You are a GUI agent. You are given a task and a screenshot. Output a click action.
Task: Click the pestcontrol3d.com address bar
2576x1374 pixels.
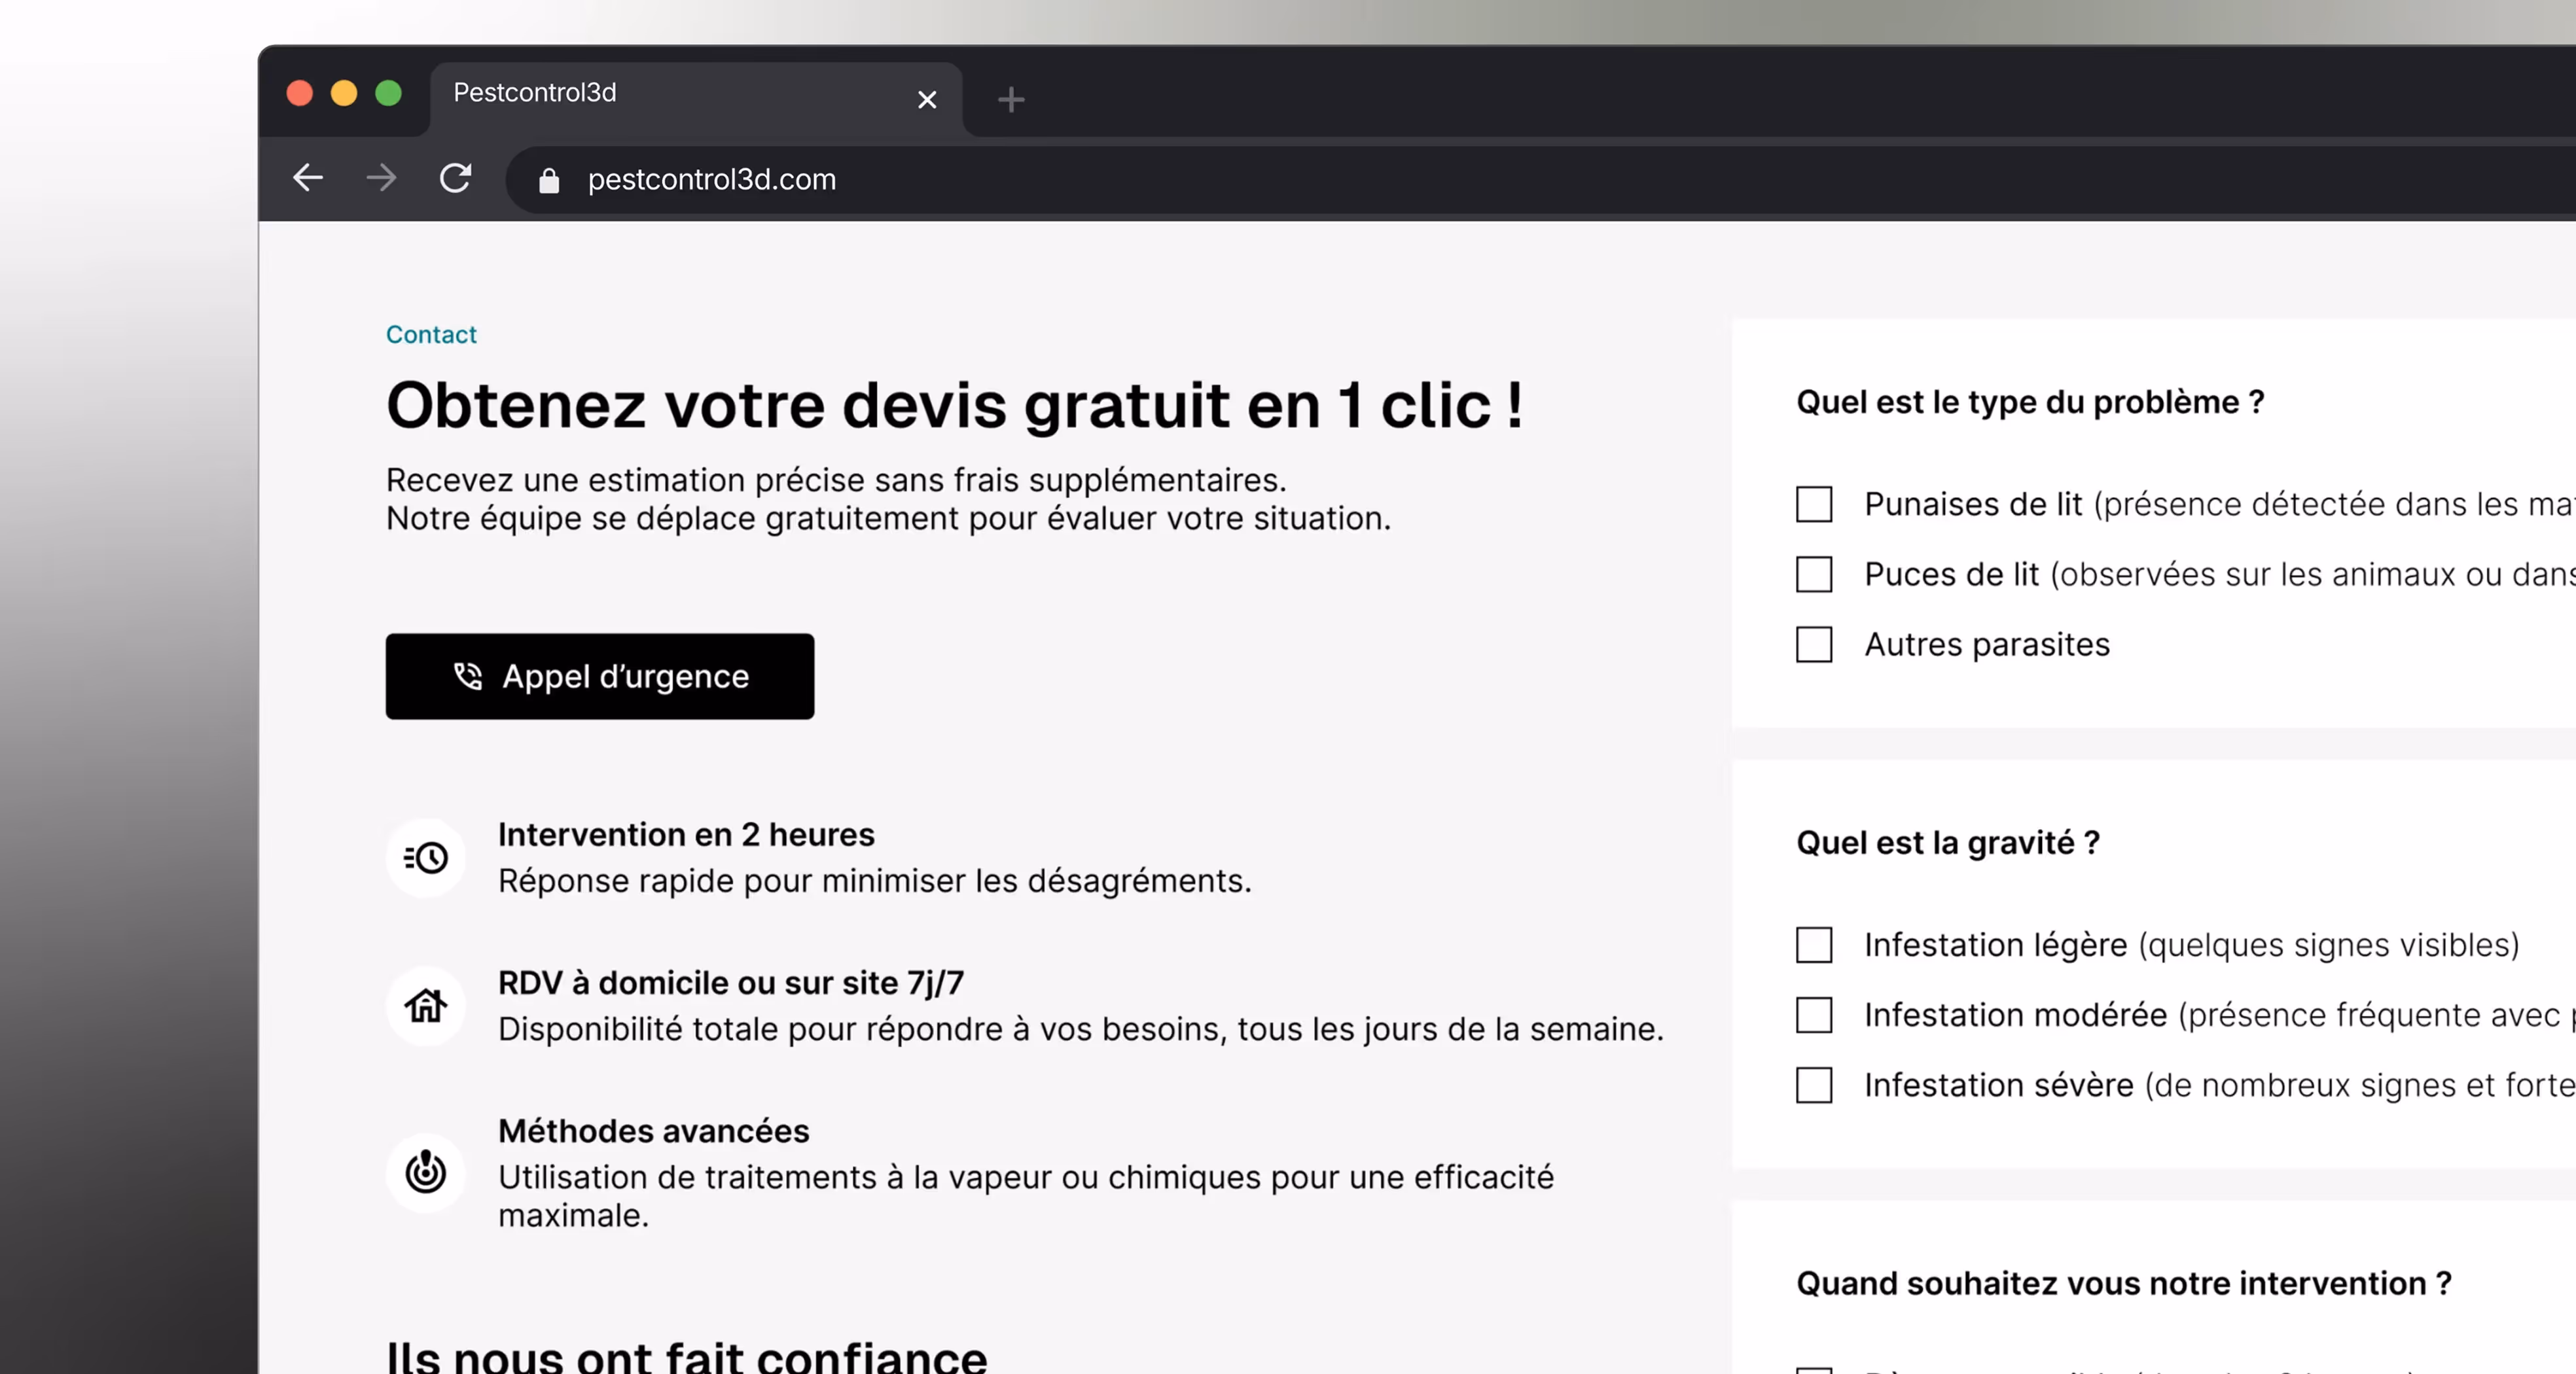[1200, 179]
